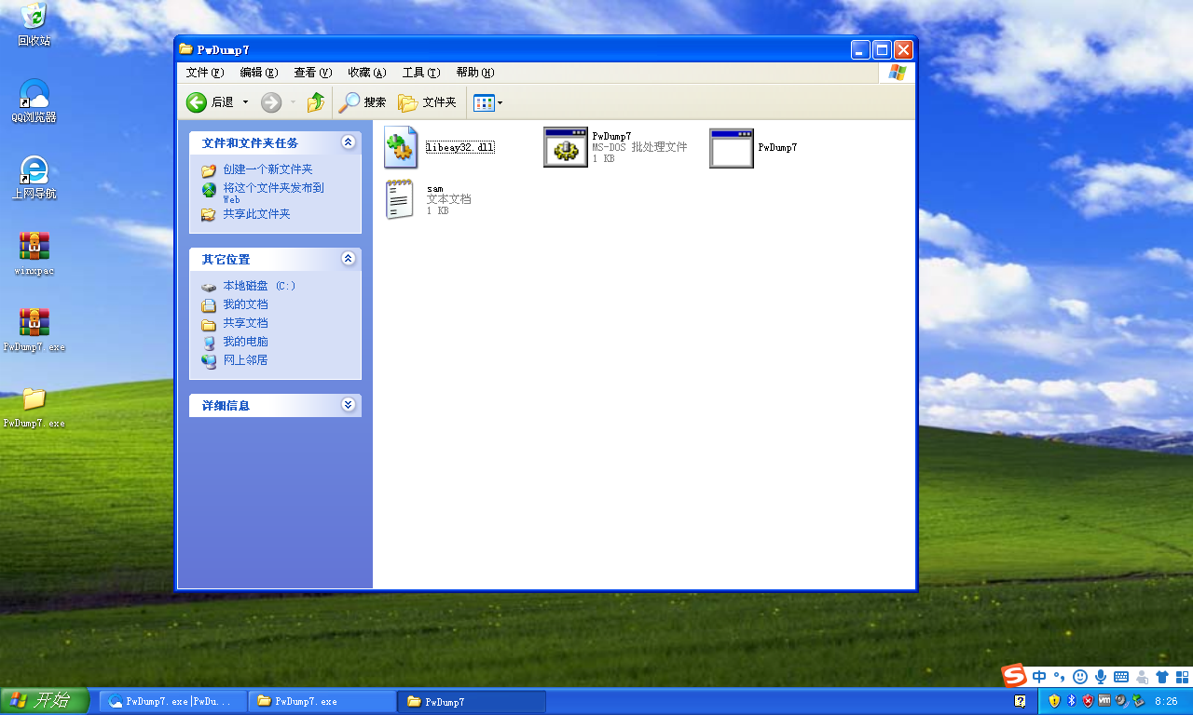Open 网上邻居 from the sidebar
Image resolution: width=1193 pixels, height=715 pixels.
(x=245, y=360)
